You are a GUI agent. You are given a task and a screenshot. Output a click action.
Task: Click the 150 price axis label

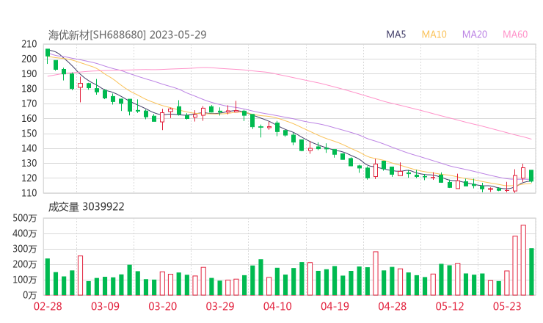pos(29,134)
